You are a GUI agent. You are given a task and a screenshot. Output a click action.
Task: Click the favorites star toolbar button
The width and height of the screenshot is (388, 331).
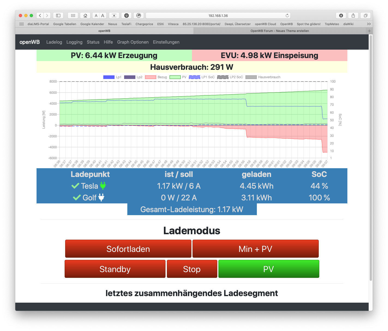coord(114,16)
